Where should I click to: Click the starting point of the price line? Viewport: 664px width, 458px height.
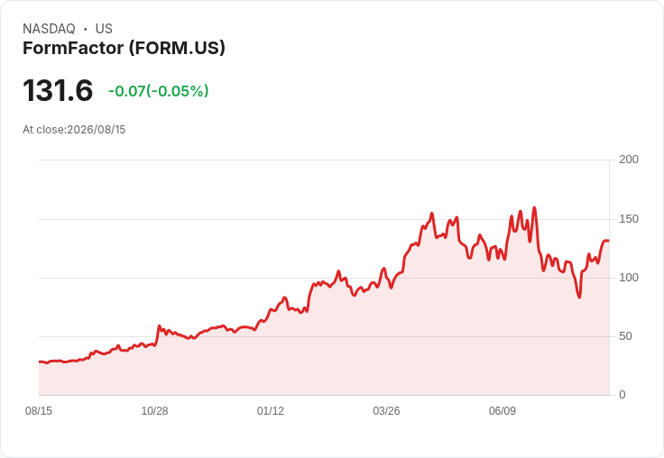(x=40, y=362)
